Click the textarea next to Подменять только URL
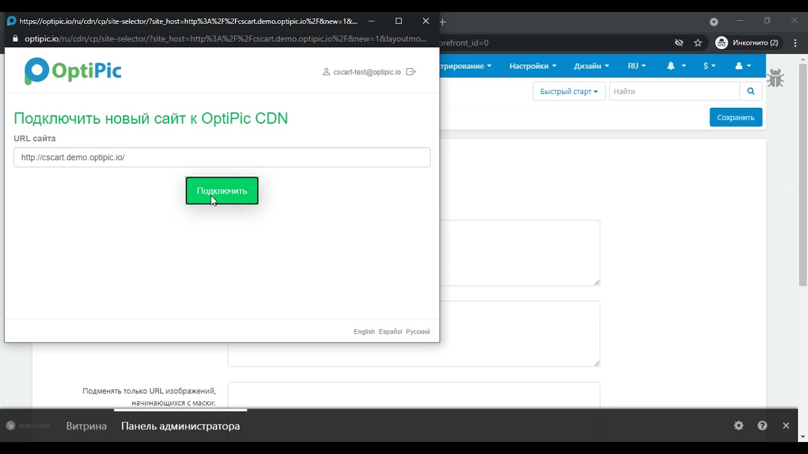Screen dimensions: 808x454 pyautogui.click(x=413, y=395)
